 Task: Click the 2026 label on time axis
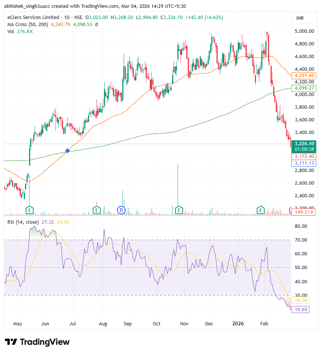point(237,323)
